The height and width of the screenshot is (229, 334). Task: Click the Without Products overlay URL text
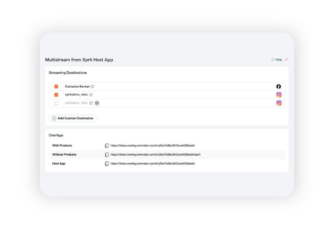[155, 155]
